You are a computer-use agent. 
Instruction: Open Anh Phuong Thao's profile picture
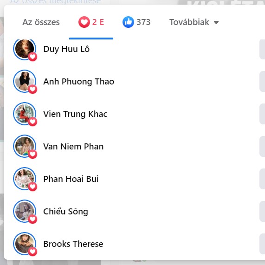(25, 81)
